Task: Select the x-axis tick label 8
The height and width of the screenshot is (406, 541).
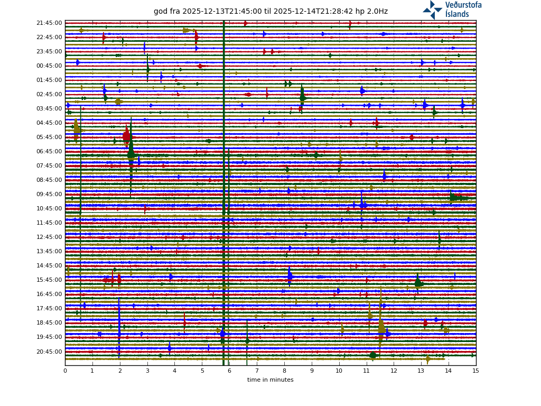Action: click(284, 371)
